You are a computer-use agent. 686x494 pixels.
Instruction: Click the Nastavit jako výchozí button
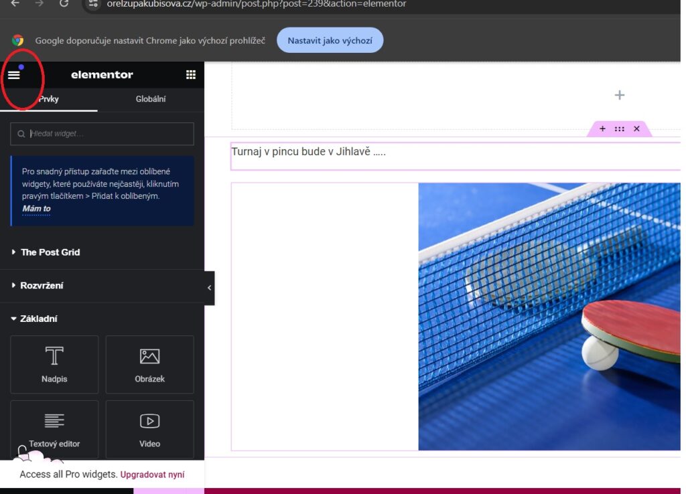point(330,40)
